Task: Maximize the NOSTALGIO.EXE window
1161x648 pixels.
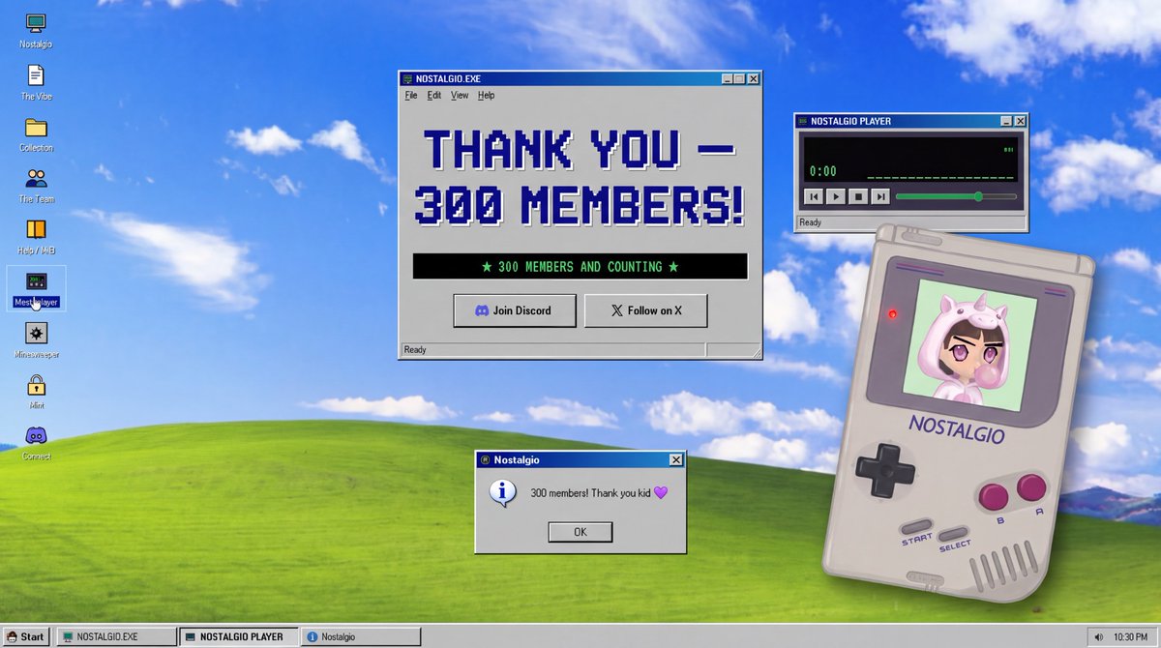Action: click(x=740, y=79)
